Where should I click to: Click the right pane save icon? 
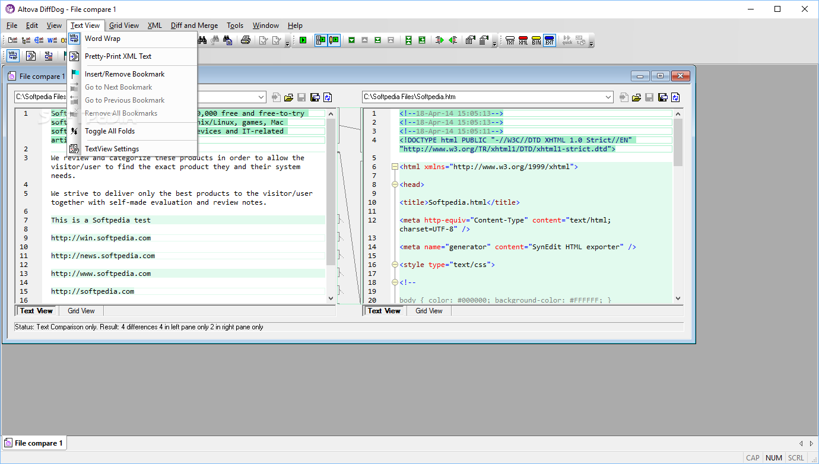coord(650,97)
